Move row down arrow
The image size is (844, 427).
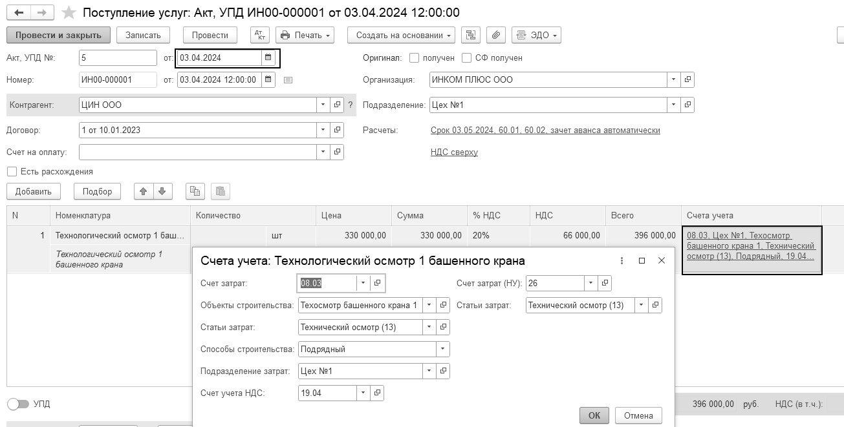tap(162, 191)
